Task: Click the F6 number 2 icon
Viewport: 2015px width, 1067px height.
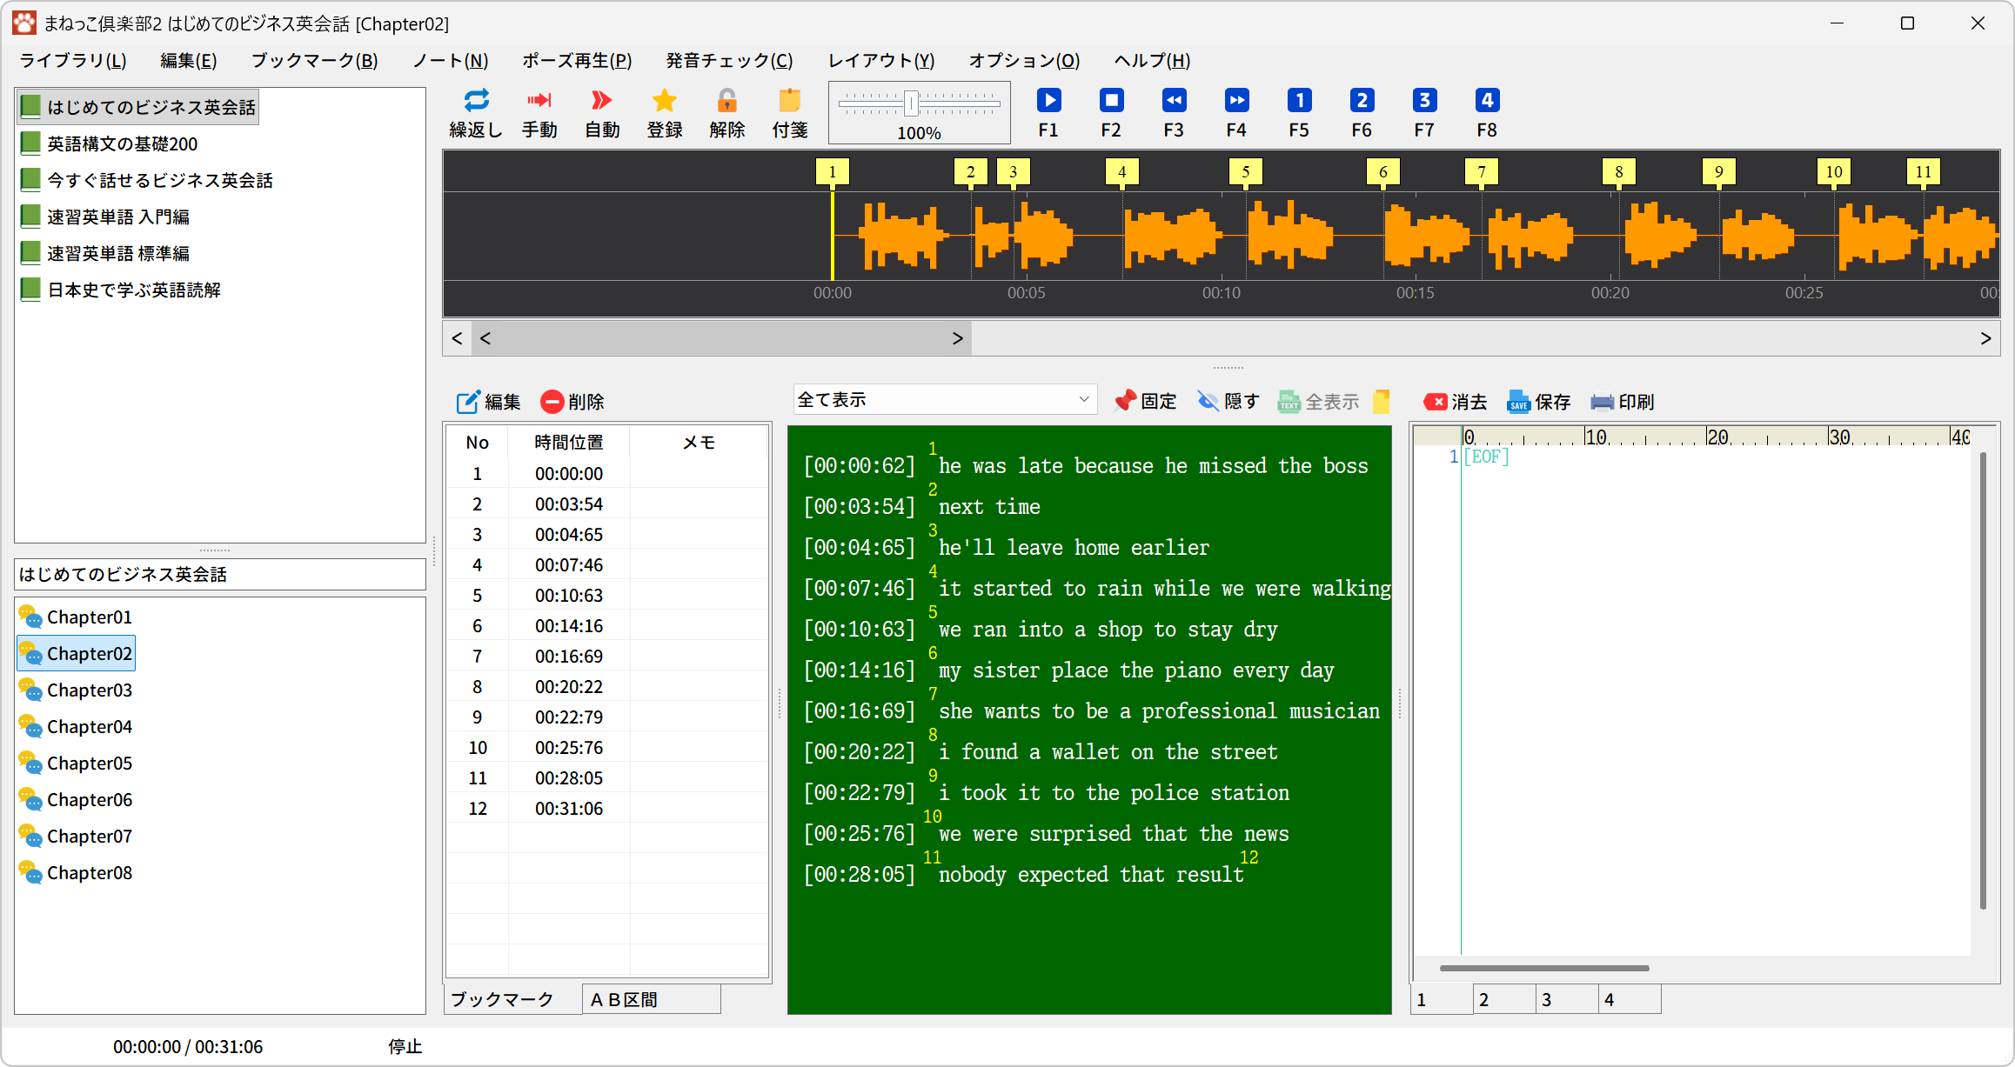Action: [x=1362, y=113]
